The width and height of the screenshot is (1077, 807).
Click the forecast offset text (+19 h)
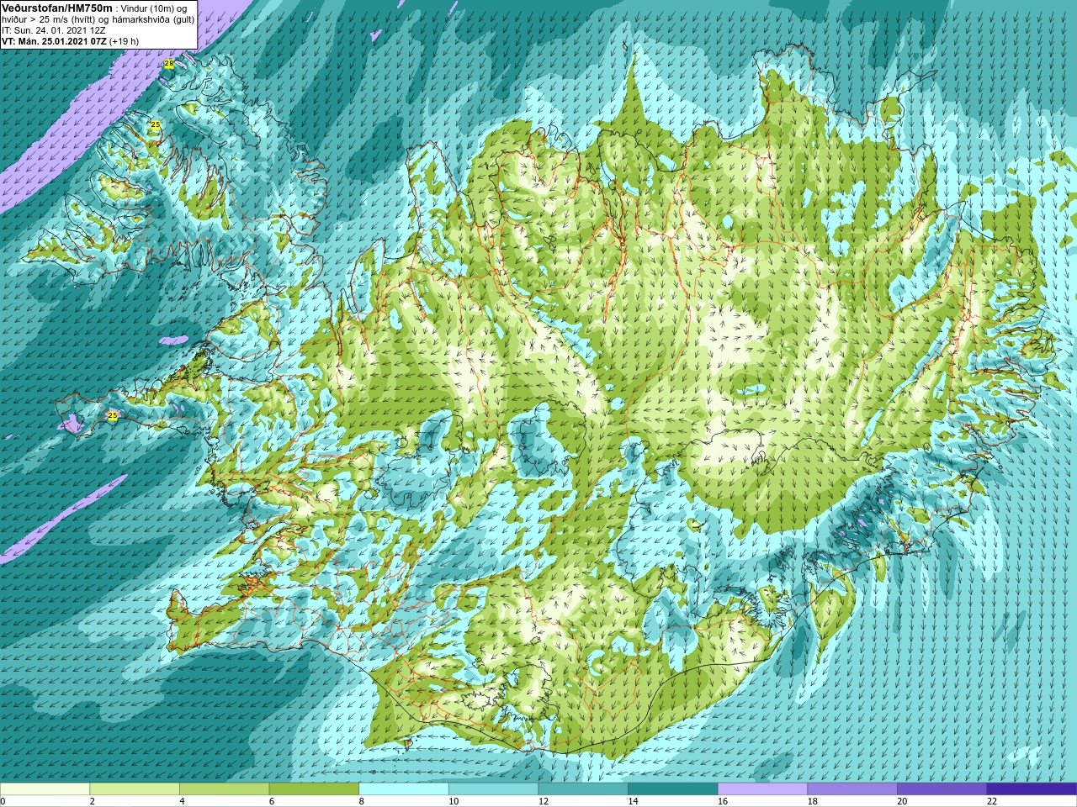pyautogui.click(x=125, y=41)
